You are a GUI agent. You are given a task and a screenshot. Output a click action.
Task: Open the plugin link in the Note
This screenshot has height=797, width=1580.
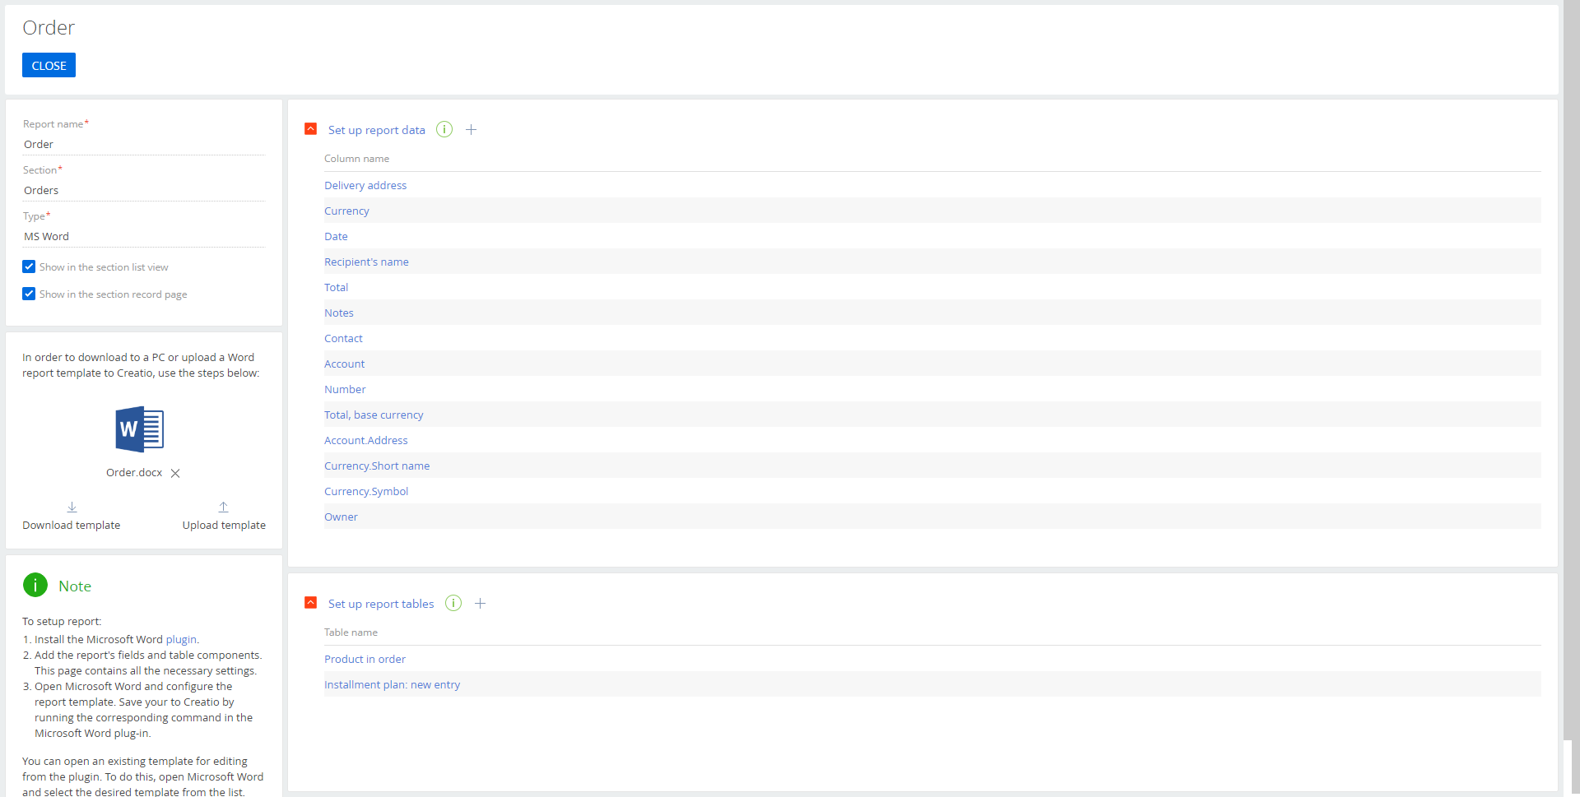click(181, 640)
